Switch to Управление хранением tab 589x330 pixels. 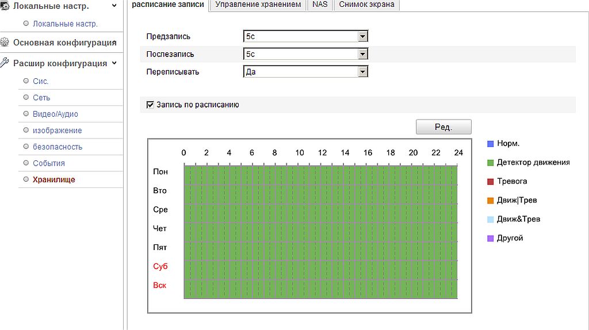click(x=258, y=5)
